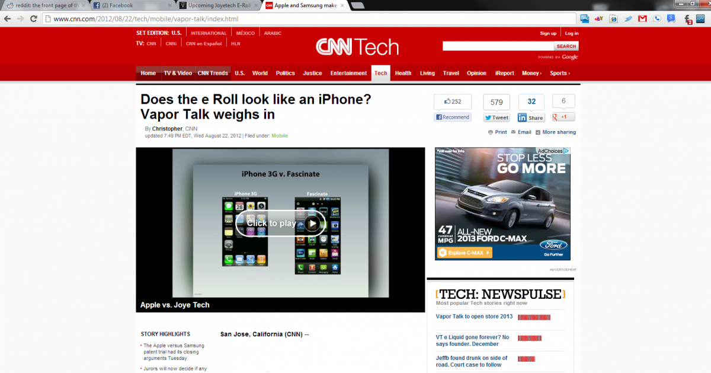Click the red SEARCH button
711x373 pixels.
[x=566, y=46]
